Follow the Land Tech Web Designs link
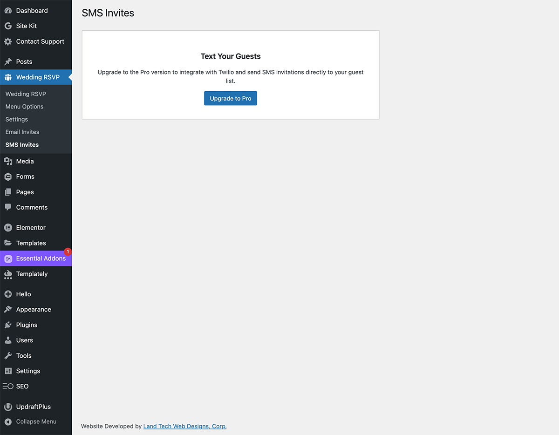Viewport: 559px width, 435px height. pyautogui.click(x=184, y=426)
